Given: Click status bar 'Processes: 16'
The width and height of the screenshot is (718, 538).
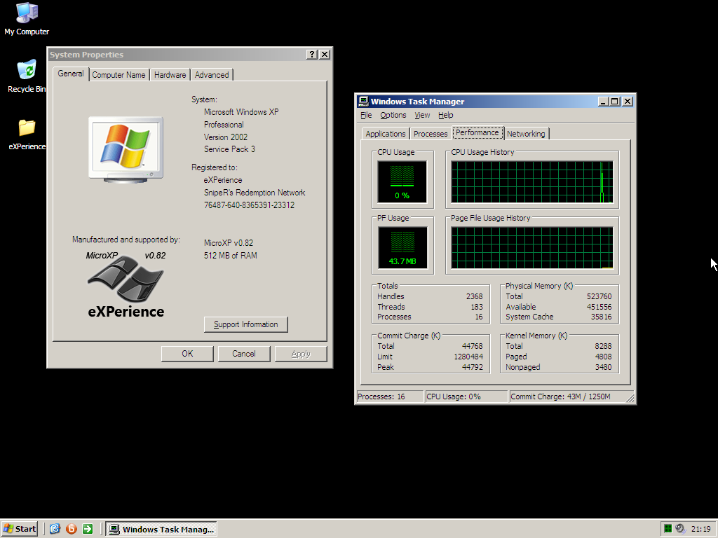Looking at the screenshot, I should point(390,396).
